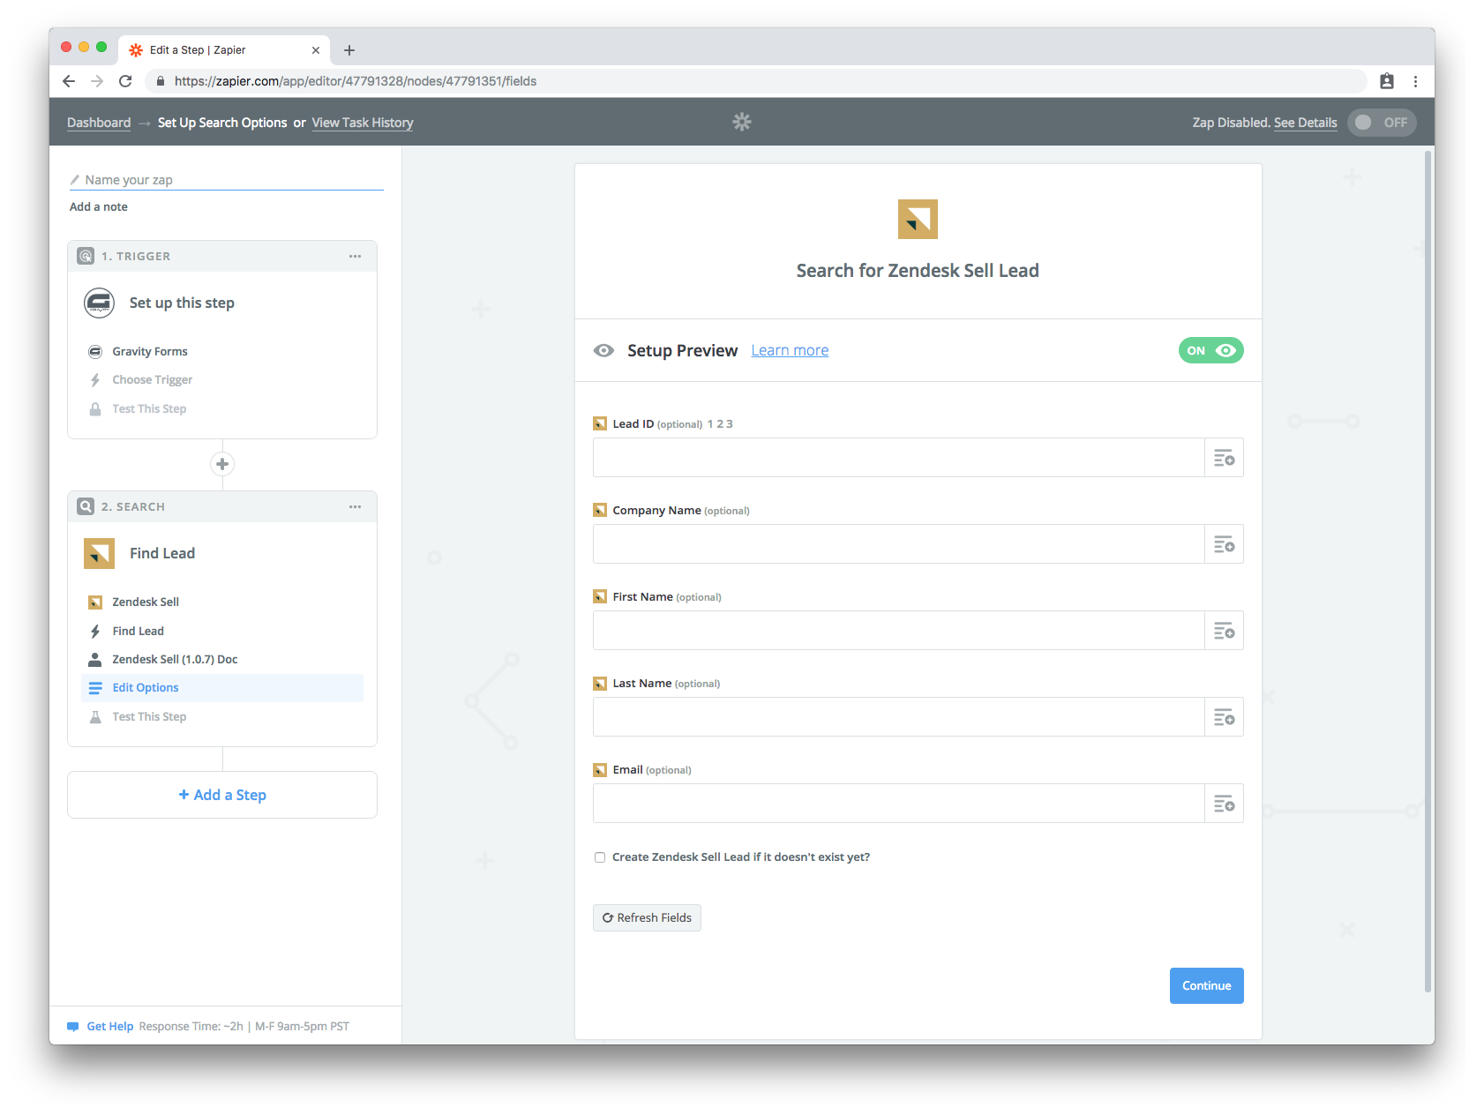Select Choose Trigger substep
This screenshot has width=1484, height=1115.
tap(152, 379)
